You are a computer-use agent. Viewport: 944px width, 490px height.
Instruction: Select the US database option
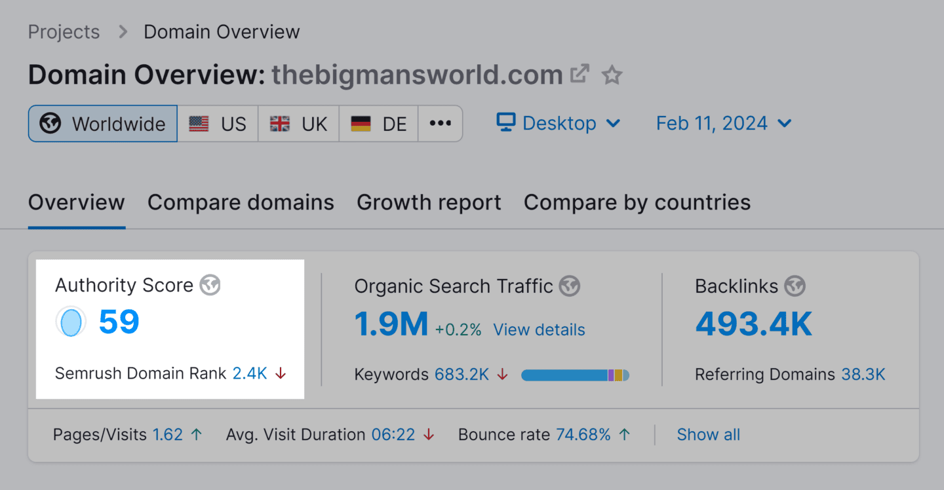click(x=218, y=123)
